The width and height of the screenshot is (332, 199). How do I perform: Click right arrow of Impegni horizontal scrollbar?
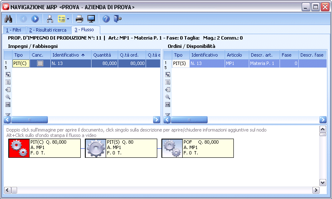156,120
